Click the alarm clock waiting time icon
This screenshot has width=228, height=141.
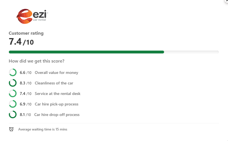[11, 129]
